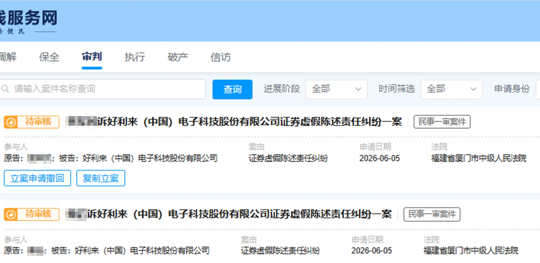Open the first 好利来 case title
Screen dimensions: 540x263
tap(234, 122)
